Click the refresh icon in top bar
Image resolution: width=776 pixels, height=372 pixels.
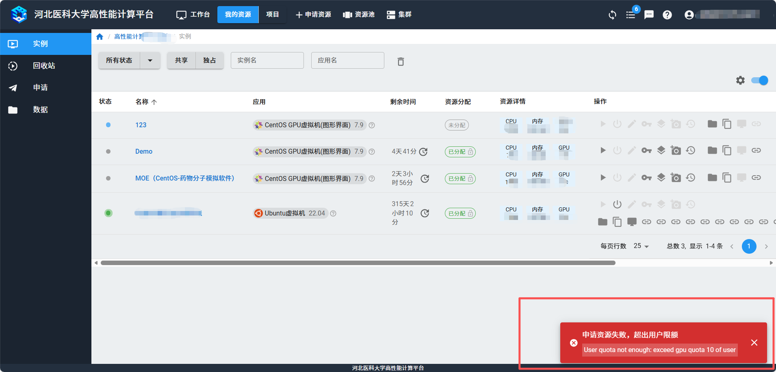tap(612, 15)
